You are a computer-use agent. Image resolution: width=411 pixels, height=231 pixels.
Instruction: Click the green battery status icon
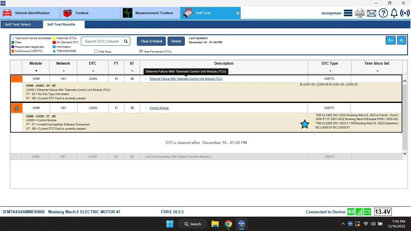click(367, 212)
